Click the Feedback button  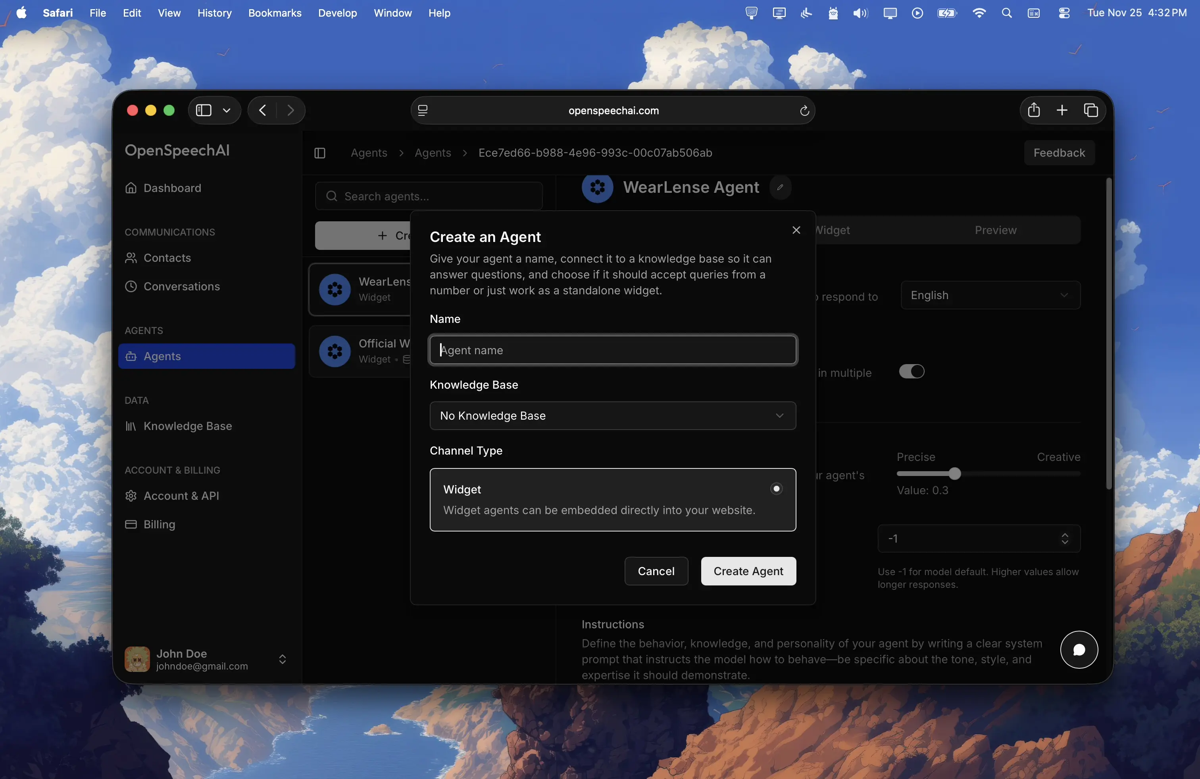click(x=1059, y=153)
